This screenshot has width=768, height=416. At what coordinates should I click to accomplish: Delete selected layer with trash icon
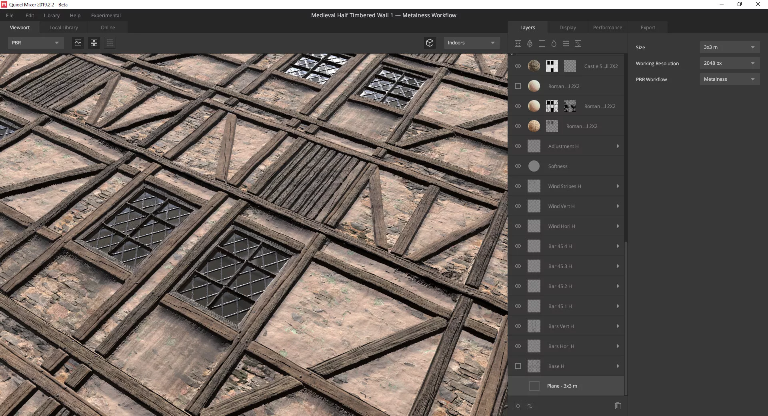coord(618,406)
